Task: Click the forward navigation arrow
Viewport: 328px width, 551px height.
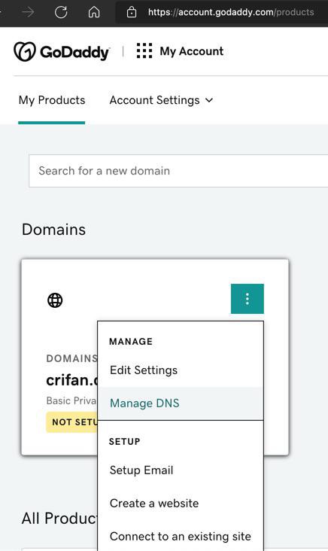Action: [x=28, y=12]
